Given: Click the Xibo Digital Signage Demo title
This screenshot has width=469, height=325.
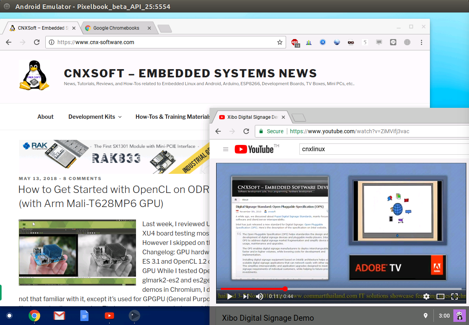Looking at the screenshot, I should tap(268, 318).
